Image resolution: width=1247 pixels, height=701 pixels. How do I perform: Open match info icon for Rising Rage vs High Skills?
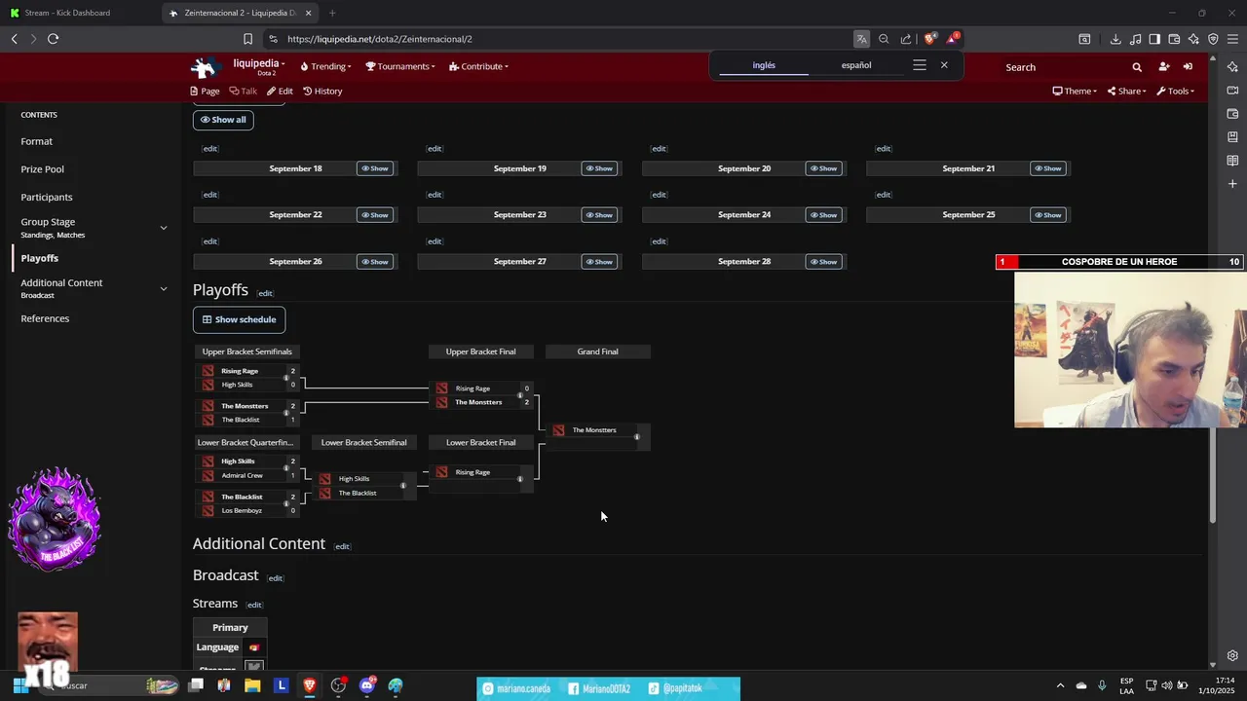tap(286, 378)
